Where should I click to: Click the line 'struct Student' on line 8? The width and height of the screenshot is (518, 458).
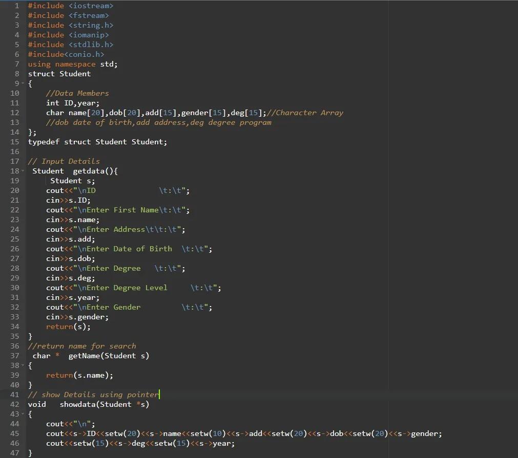(x=59, y=74)
